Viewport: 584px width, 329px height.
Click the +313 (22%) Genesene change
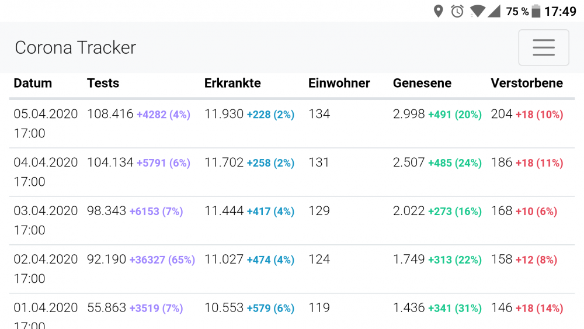click(x=455, y=259)
